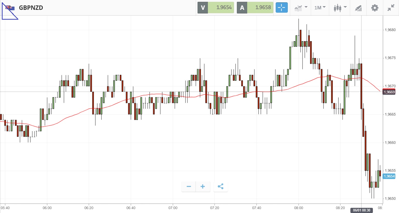Screen dimensions: 399x213
Task: Open the indicators dropdown
Action: tap(301, 8)
